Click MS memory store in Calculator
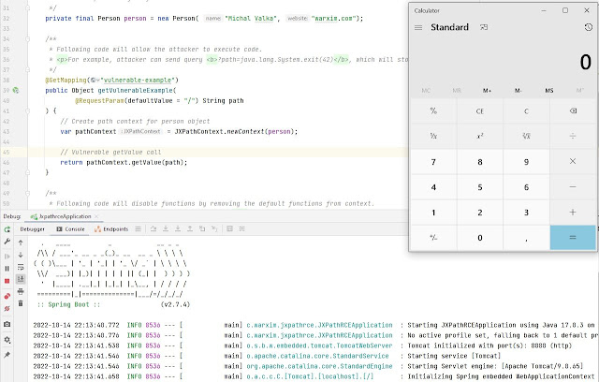Image resolution: width=599 pixels, height=382 pixels. [x=549, y=91]
